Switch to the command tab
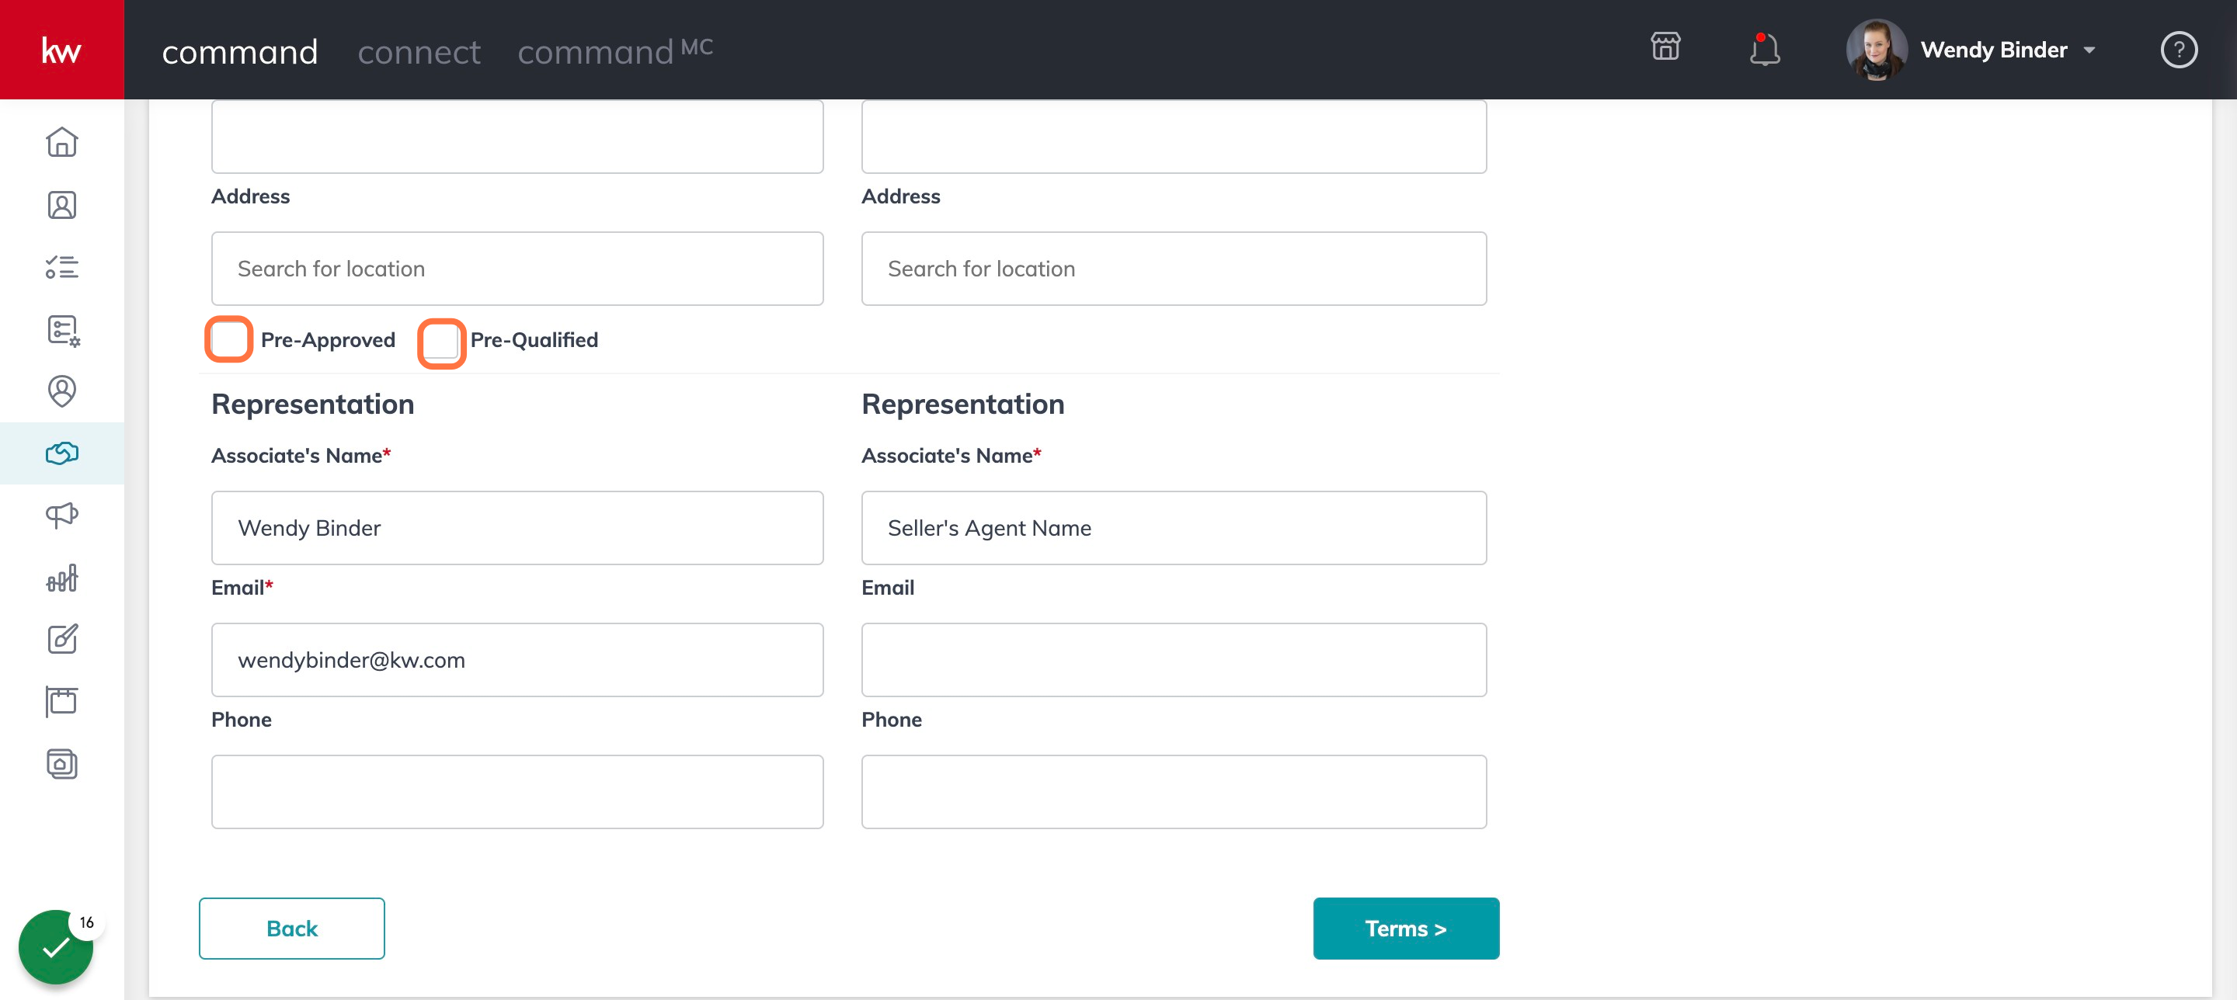 click(240, 52)
